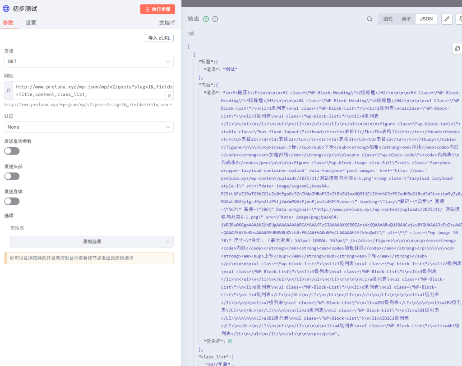Open the GET method dropdown
This screenshot has height=366, width=462.
[x=89, y=62]
